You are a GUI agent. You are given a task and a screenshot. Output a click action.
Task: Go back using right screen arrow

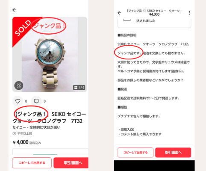(119, 13)
